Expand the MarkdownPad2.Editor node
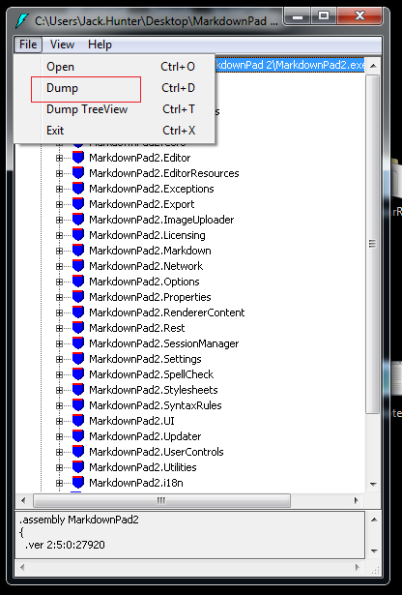This screenshot has height=595, width=402. (59, 158)
